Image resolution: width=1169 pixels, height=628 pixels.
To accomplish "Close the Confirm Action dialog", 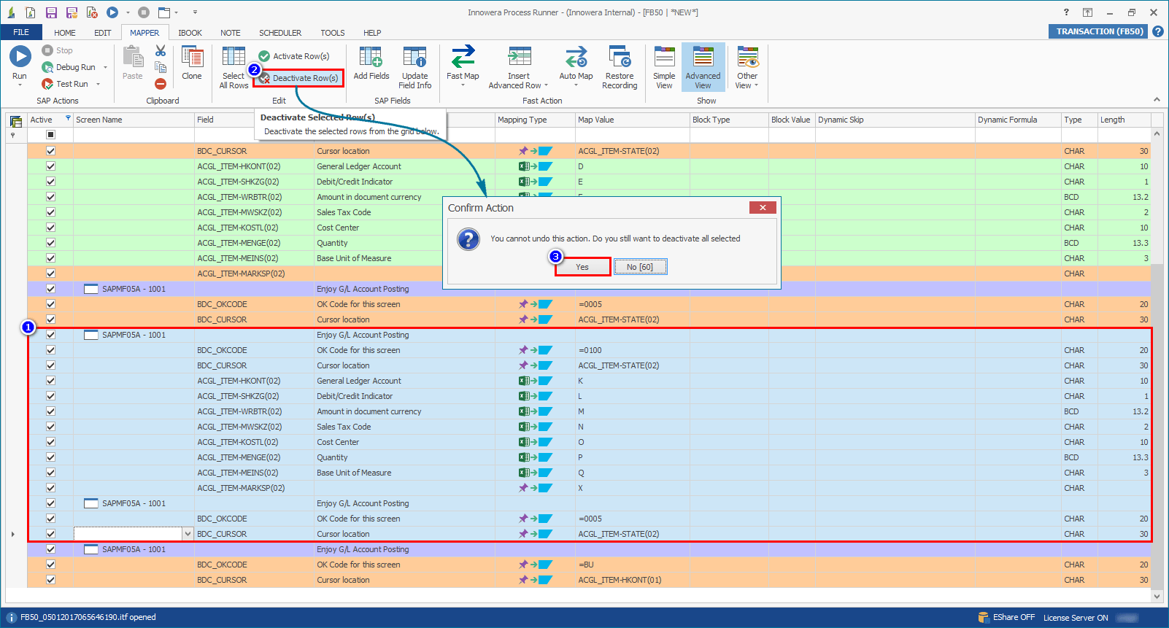I will click(x=763, y=208).
